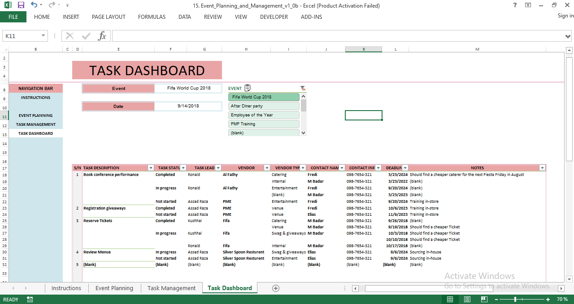This screenshot has height=304, width=574.
Task: Open the INSERT ribbon tab
Action: coord(71,17)
